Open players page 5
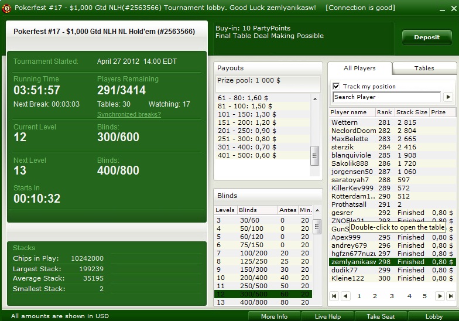Viewport: 459px width, 321px height. [x=424, y=296]
